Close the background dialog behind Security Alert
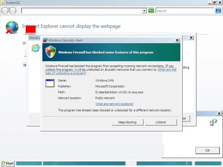Screen dimensions: 223x167 point(191,38)
